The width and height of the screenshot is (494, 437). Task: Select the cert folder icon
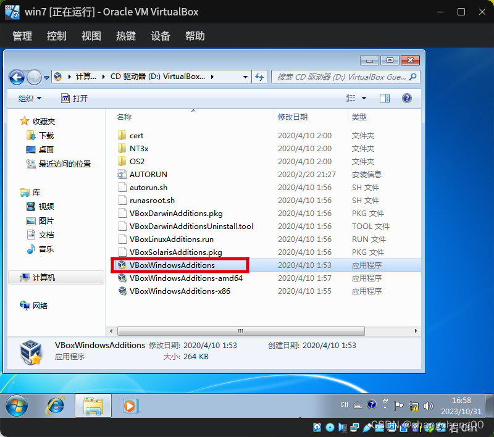(x=122, y=135)
